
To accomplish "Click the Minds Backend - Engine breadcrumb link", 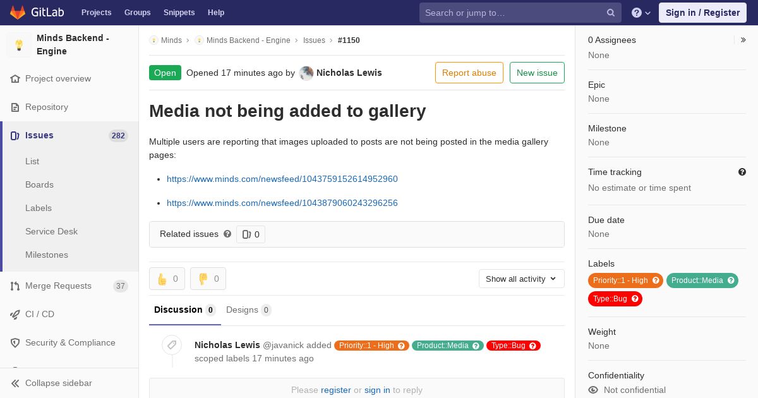I will click(248, 40).
